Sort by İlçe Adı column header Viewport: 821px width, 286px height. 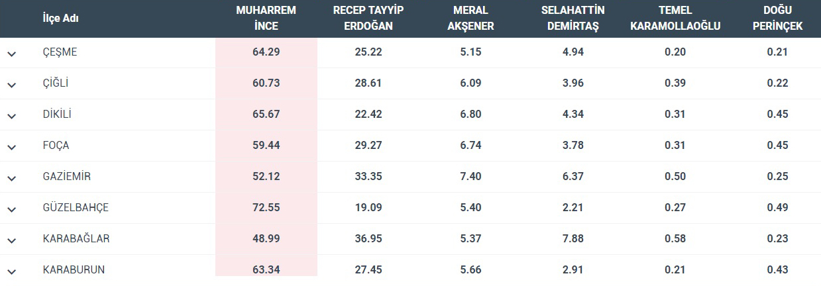61,19
